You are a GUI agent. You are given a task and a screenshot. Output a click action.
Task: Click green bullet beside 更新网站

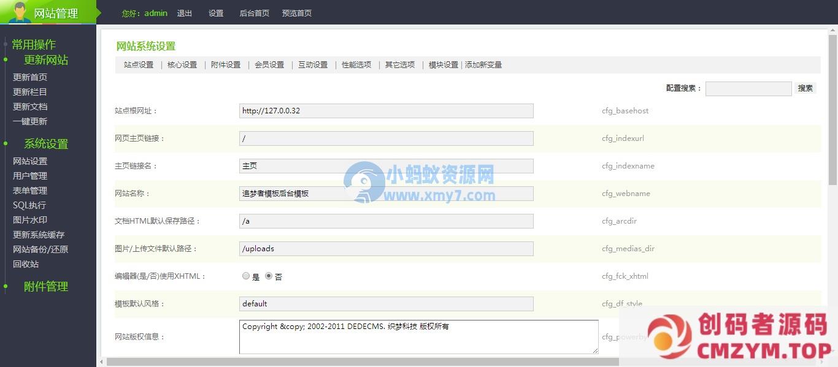click(6, 60)
